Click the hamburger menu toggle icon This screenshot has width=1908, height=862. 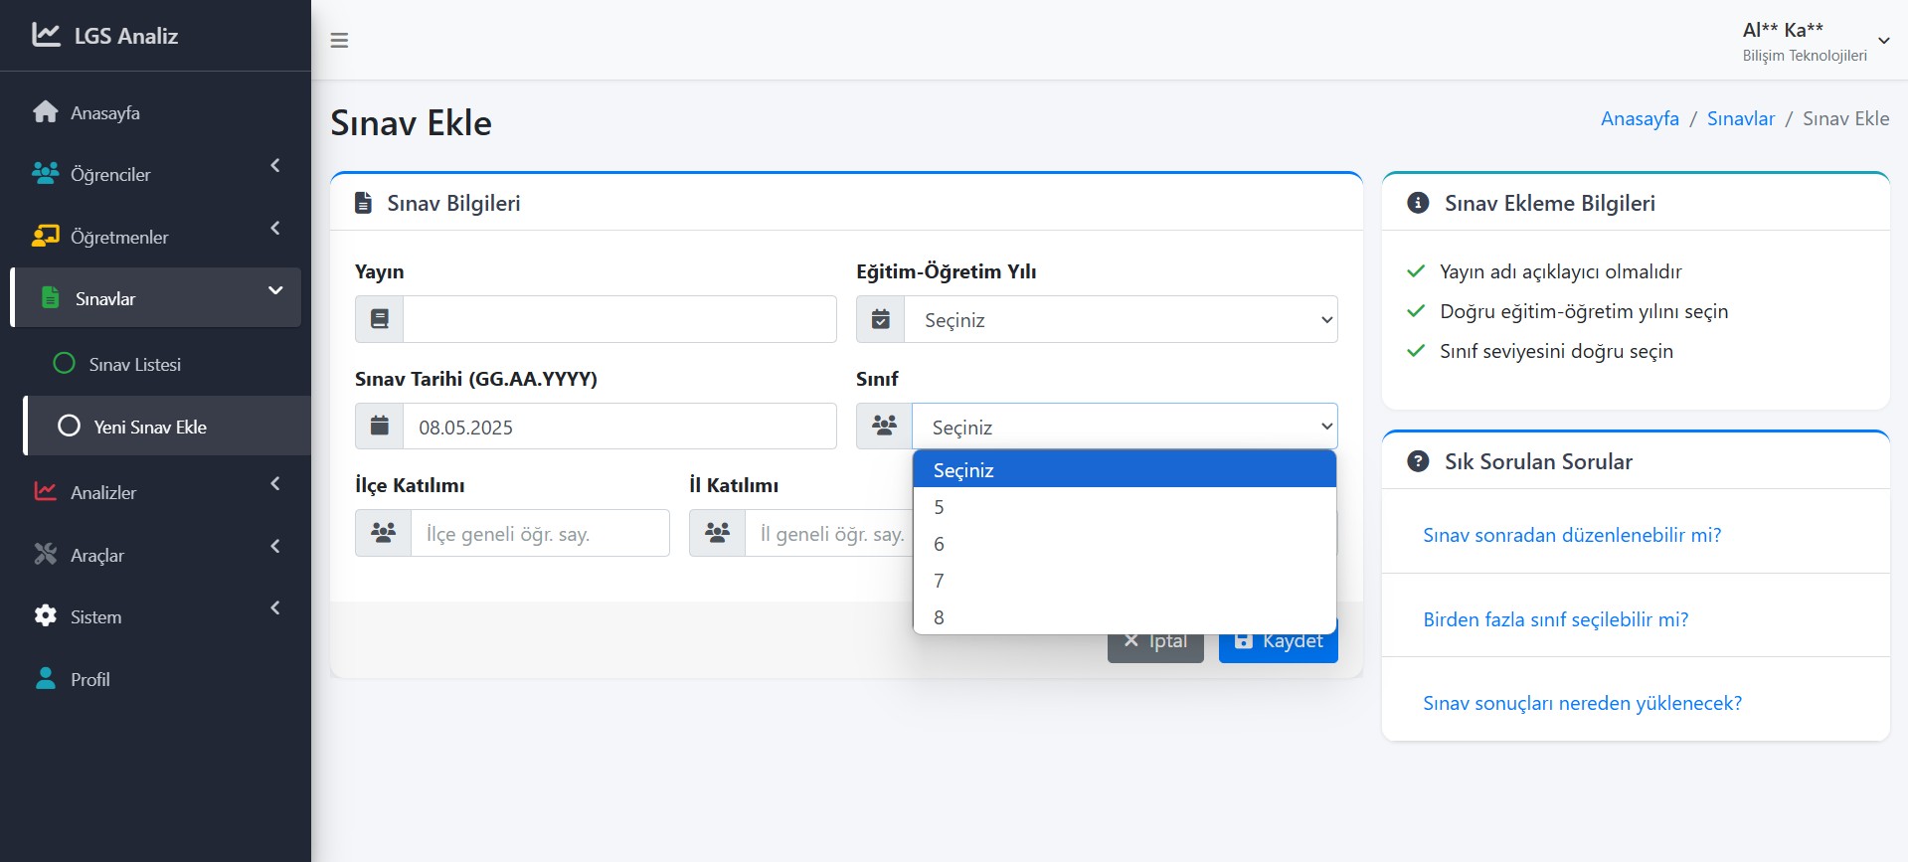tap(339, 41)
